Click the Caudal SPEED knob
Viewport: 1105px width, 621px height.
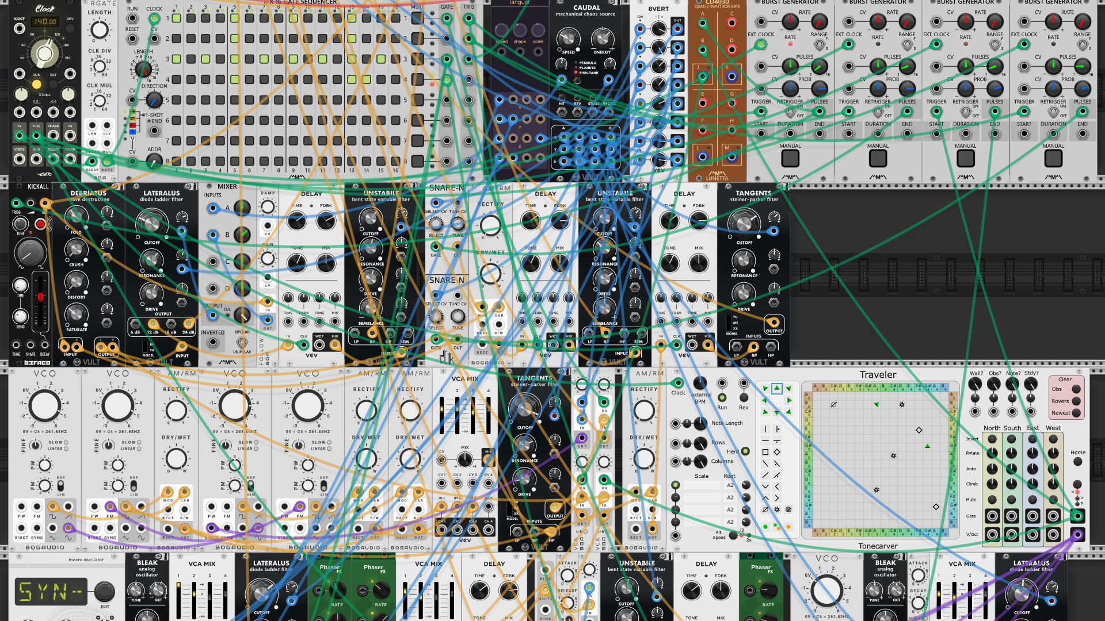[x=568, y=39]
